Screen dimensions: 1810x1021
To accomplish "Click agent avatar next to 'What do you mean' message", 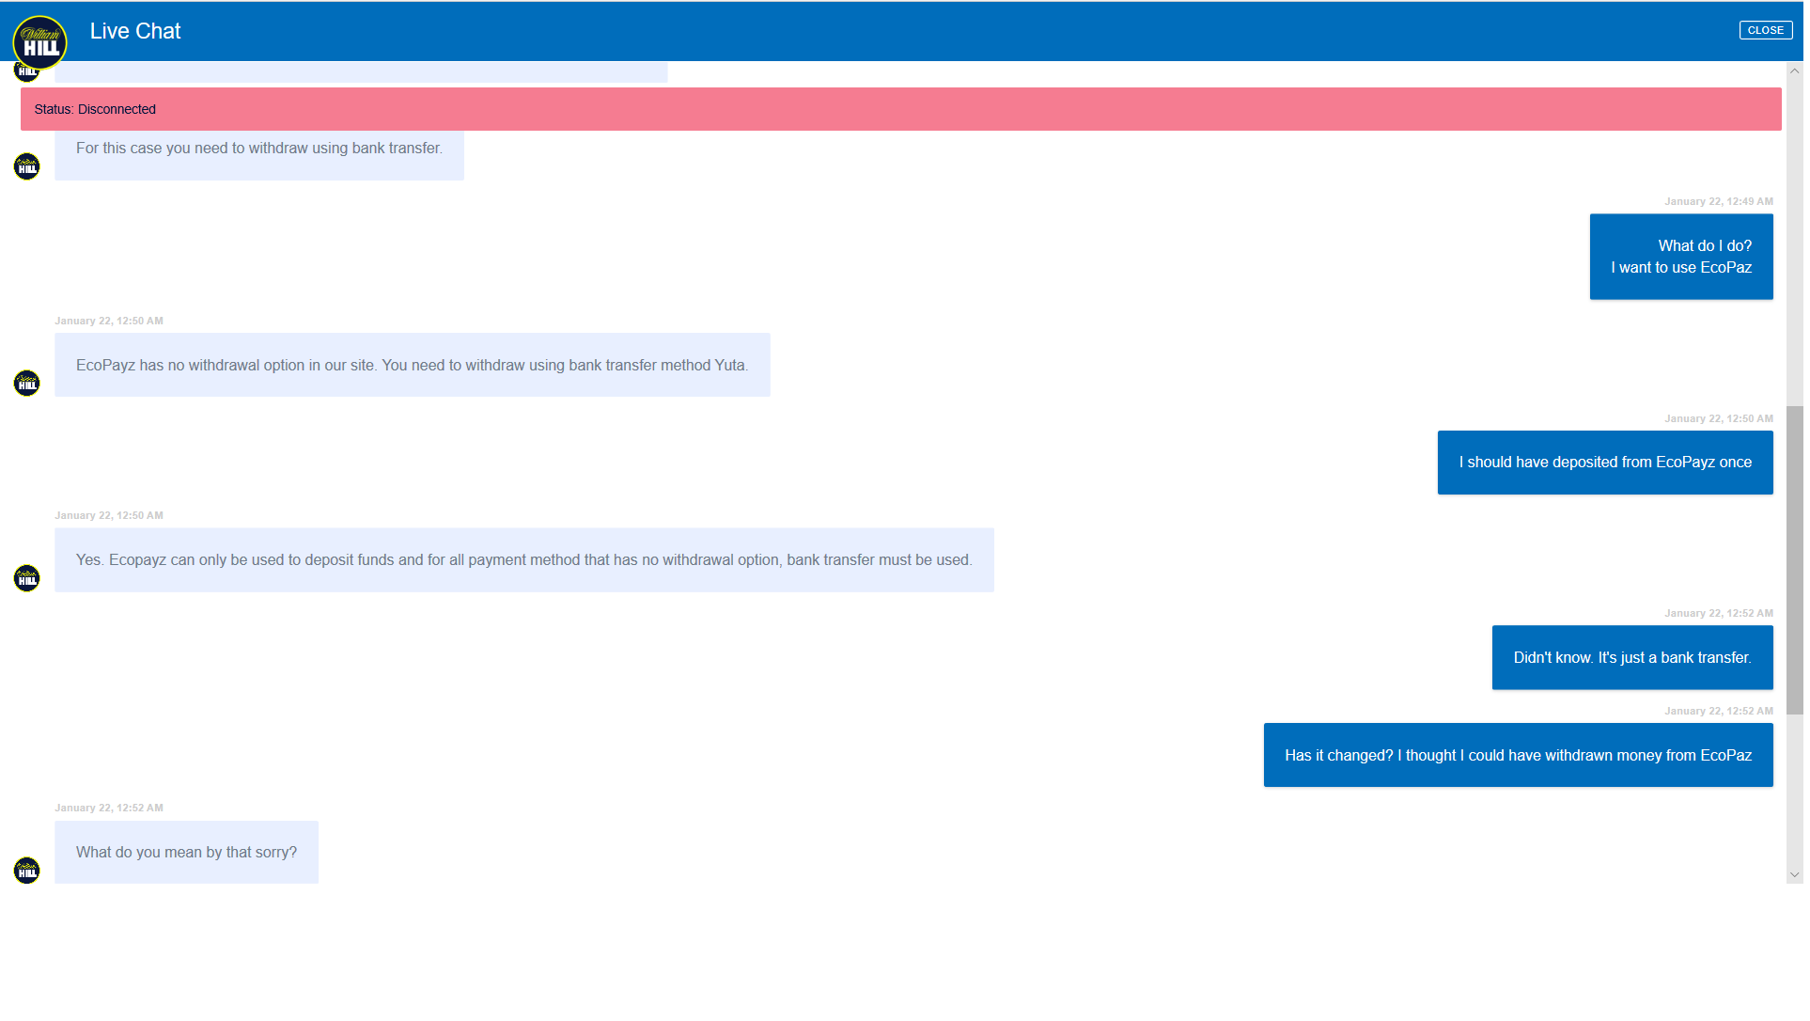I will coord(27,871).
